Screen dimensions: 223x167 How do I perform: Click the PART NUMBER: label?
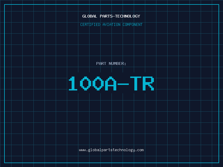click(x=111, y=63)
